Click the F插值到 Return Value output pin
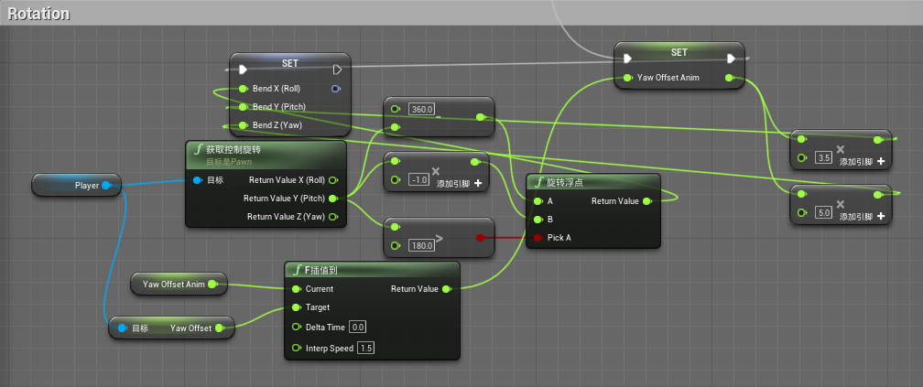923x387 pixels. click(446, 289)
